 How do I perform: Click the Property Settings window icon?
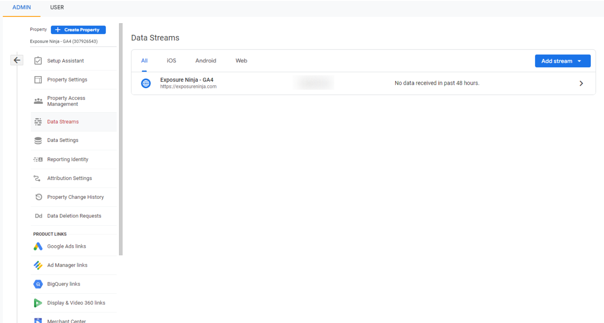[38, 80]
